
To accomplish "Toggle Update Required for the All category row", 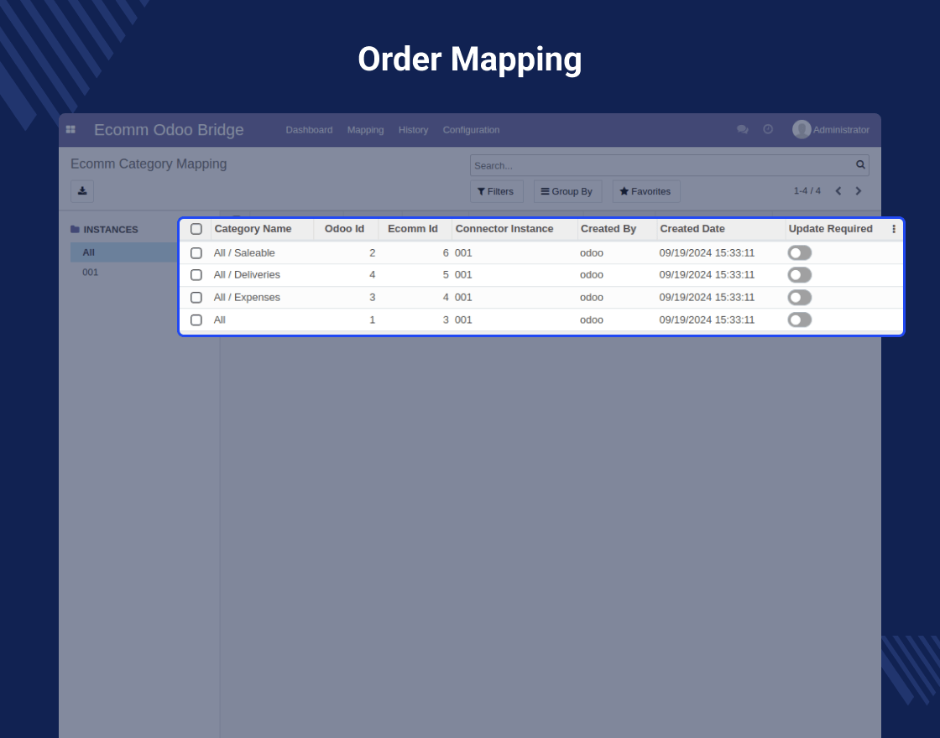I will click(800, 320).
